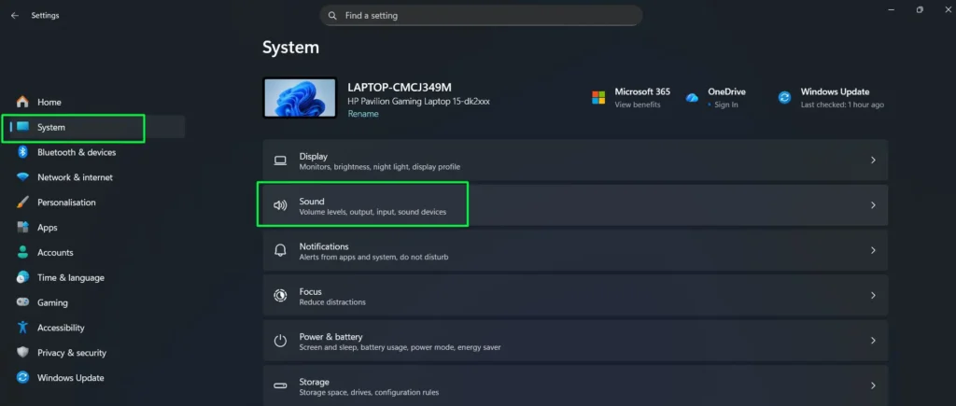
Task: Click the Focus target icon
Action: 280,296
